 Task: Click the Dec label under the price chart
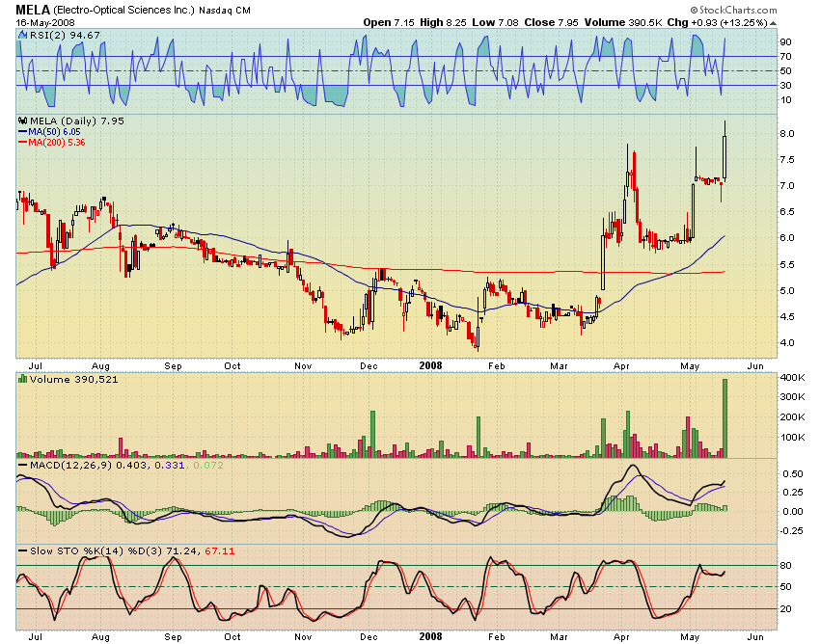click(369, 366)
